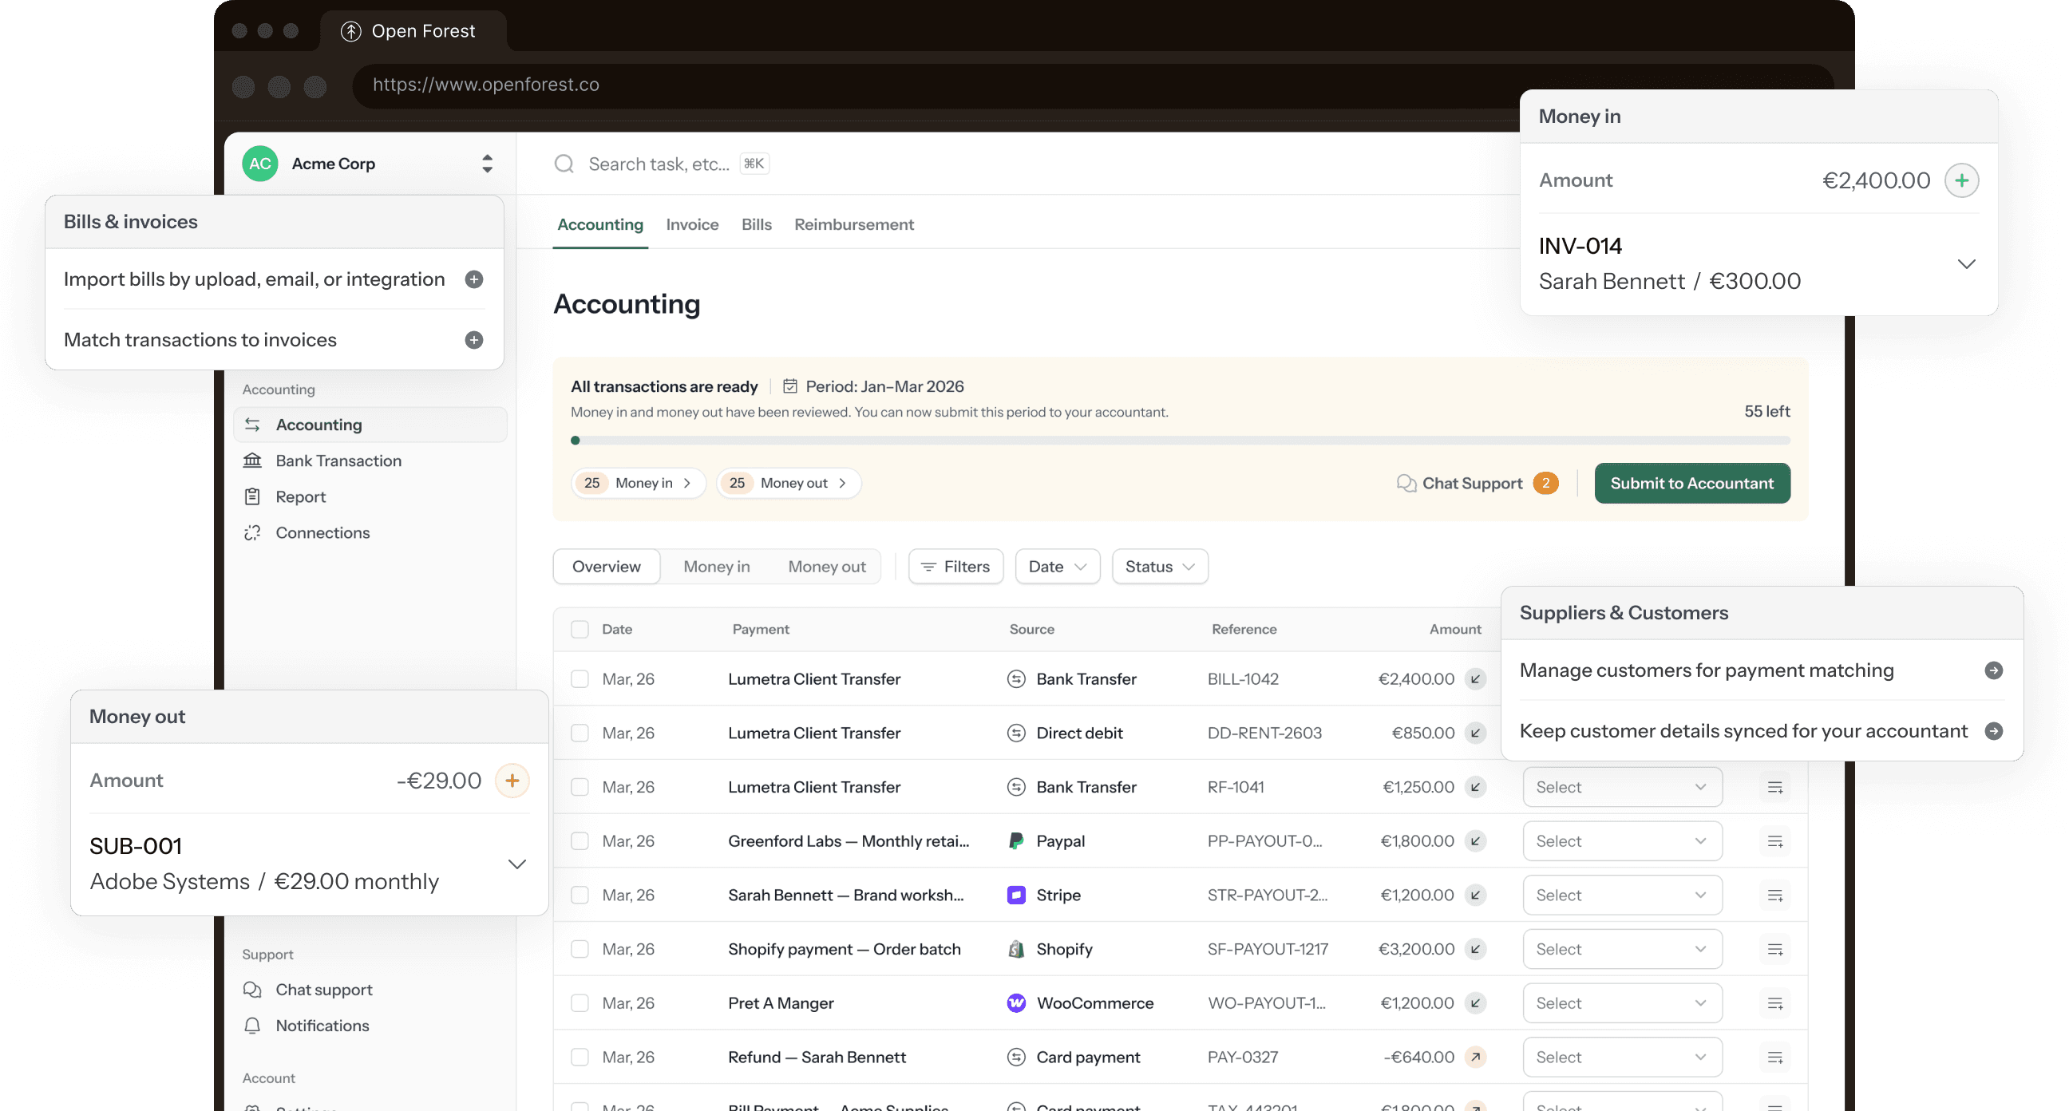Image resolution: width=2069 pixels, height=1111 pixels.
Task: Click the ⌘K shortcut badge
Action: tap(754, 164)
